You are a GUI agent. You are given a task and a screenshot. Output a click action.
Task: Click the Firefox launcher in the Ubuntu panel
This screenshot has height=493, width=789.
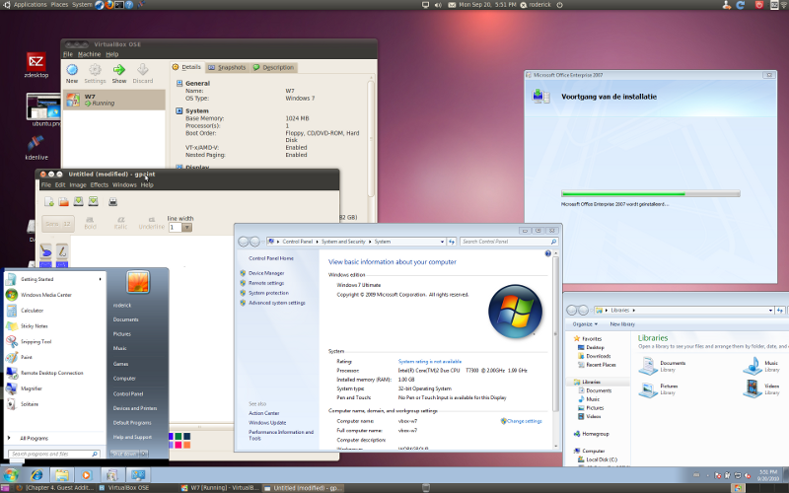pyautogui.click(x=109, y=5)
